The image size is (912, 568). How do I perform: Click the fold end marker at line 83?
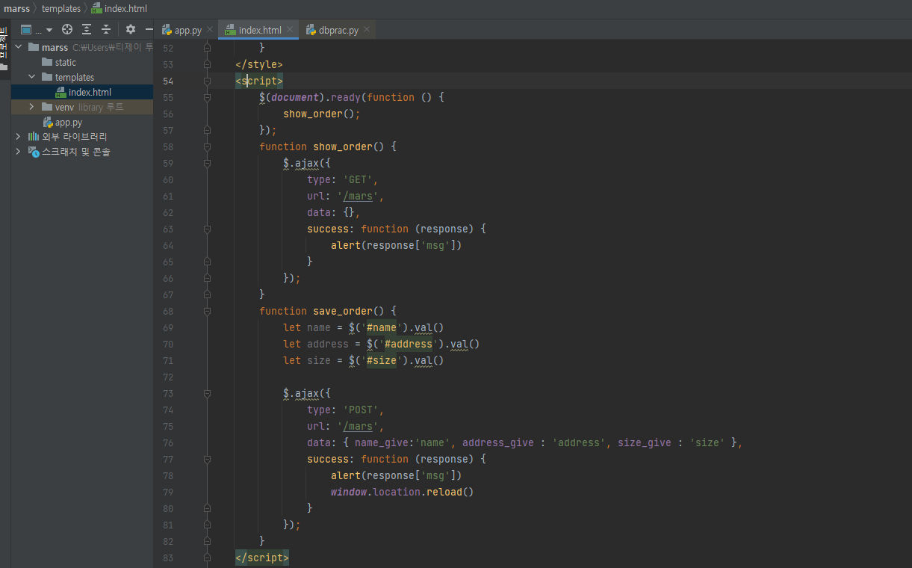pos(207,558)
